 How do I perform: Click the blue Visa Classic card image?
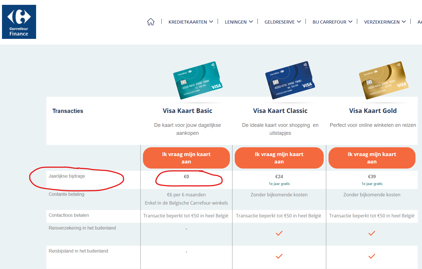point(290,80)
